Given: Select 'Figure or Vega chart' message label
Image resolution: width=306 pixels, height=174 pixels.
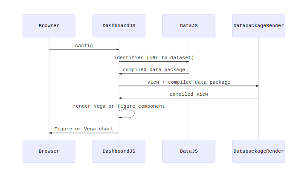Looking at the screenshot, I should (x=84, y=129).
